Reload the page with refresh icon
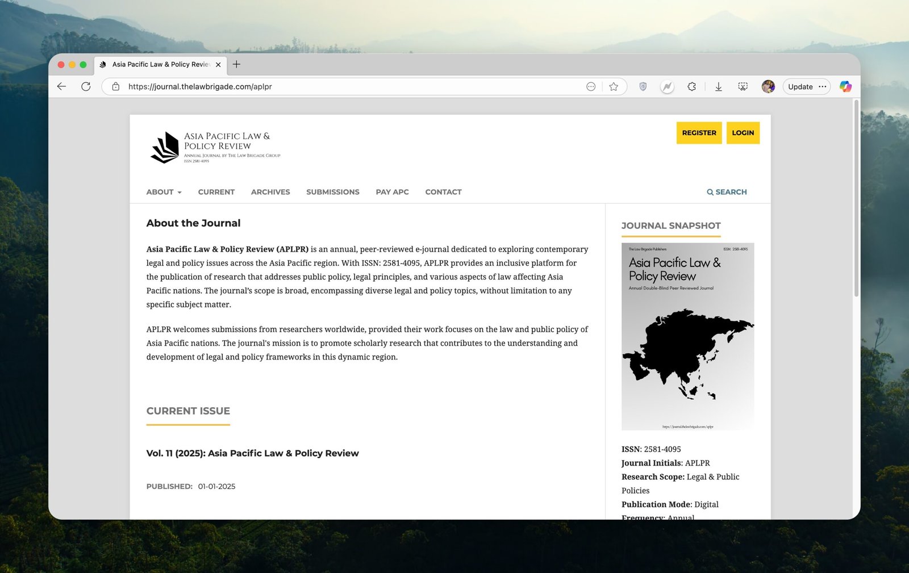Viewport: 909px width, 573px height. pyautogui.click(x=86, y=86)
